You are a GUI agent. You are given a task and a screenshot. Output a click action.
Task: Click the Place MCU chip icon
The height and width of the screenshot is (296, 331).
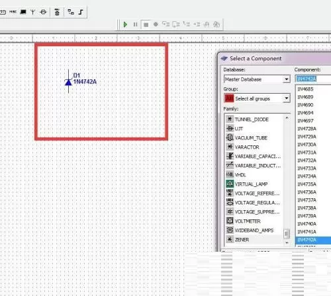57,12
